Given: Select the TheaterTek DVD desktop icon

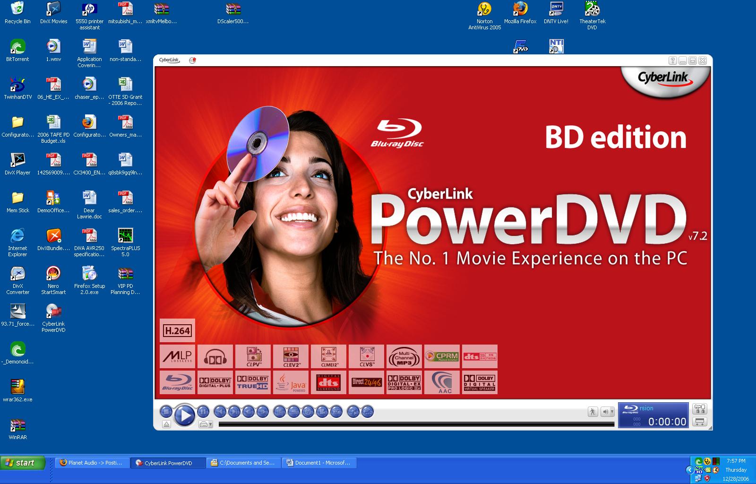Looking at the screenshot, I should click(x=592, y=16).
